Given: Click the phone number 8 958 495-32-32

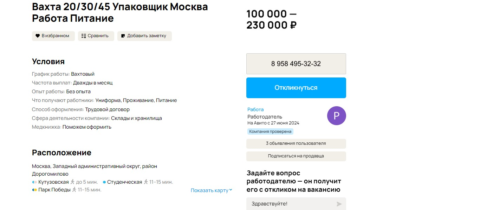Looking at the screenshot, I should coord(296,64).
